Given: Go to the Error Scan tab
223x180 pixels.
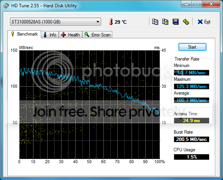Looking at the screenshot, I should coord(97,35).
